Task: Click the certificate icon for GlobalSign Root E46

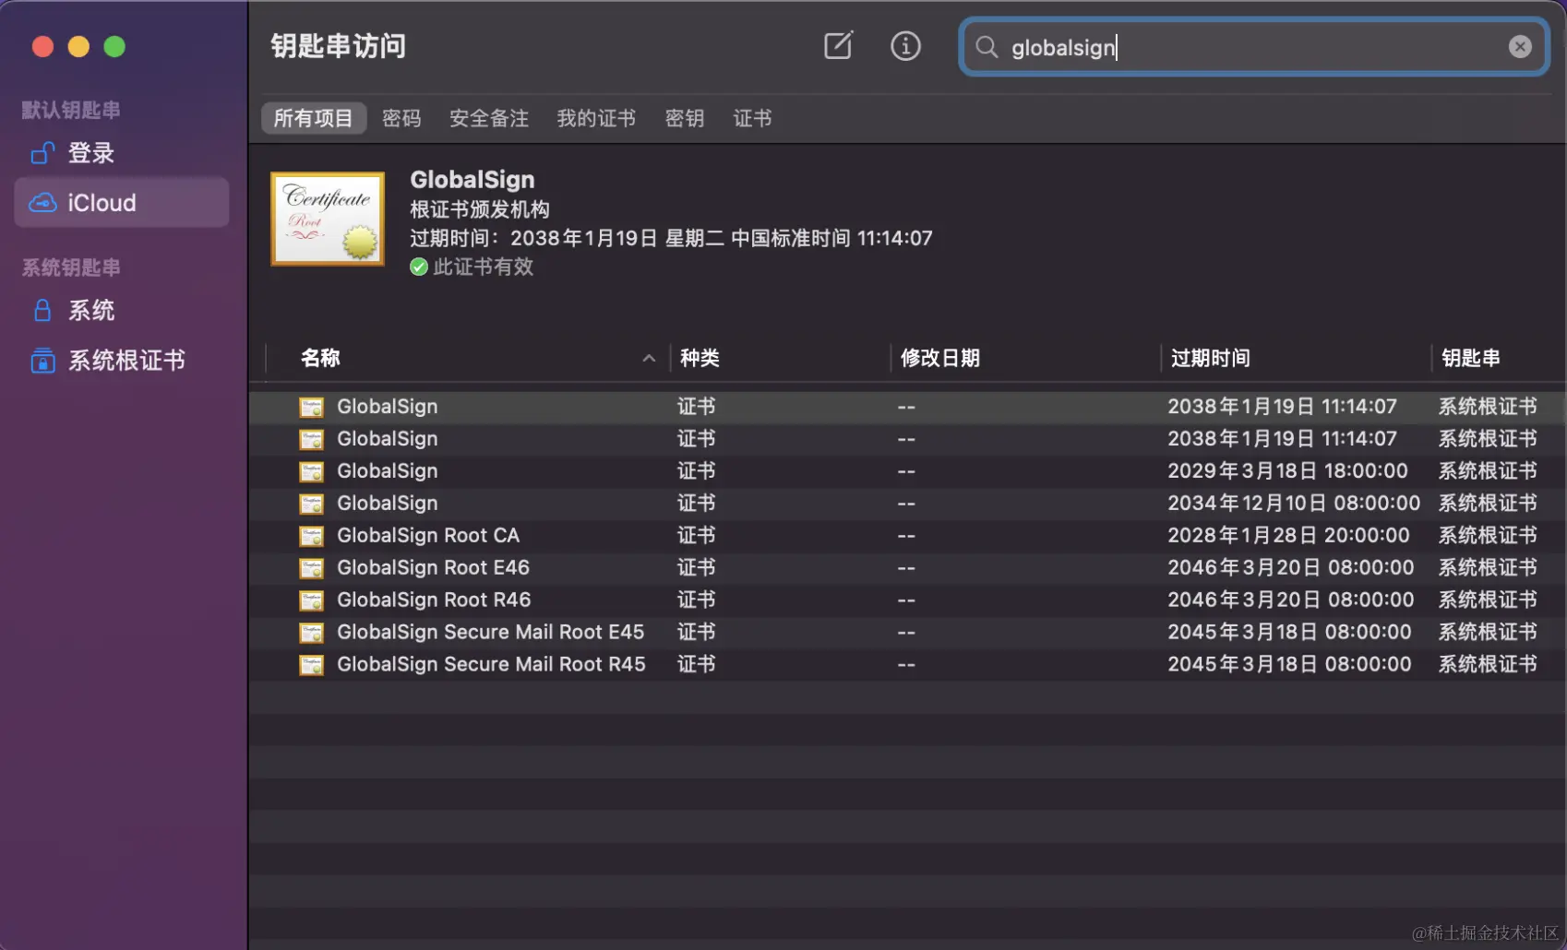Action: point(312,568)
